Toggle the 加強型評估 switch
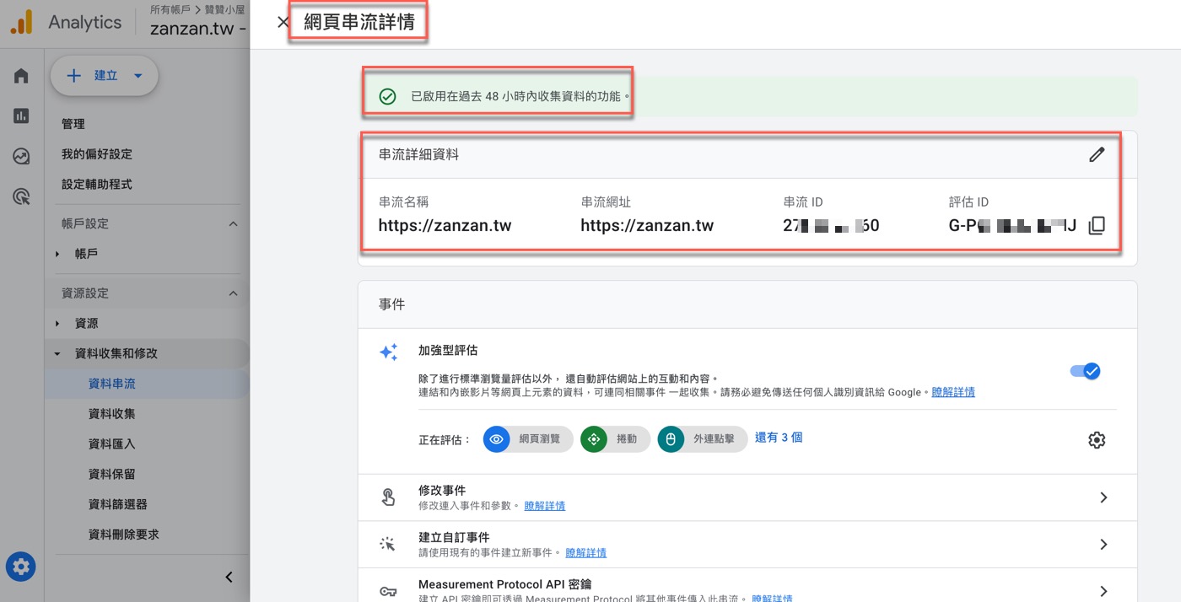The height and width of the screenshot is (602, 1181). (x=1086, y=371)
